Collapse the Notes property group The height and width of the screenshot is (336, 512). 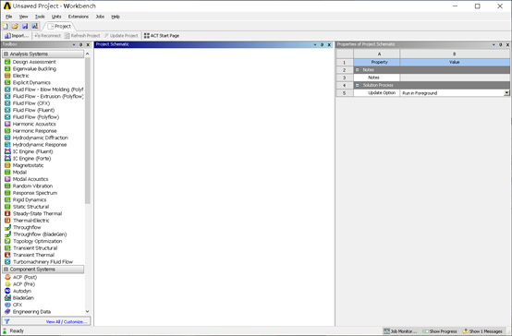357,70
